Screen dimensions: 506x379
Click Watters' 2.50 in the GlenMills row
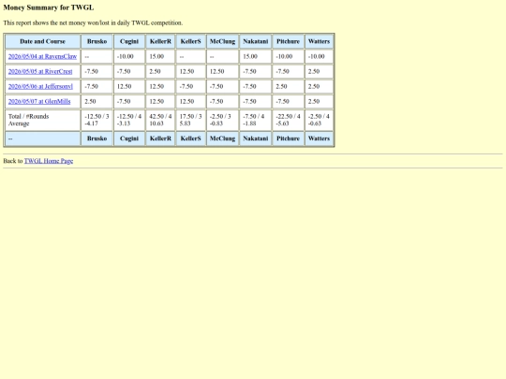(319, 101)
